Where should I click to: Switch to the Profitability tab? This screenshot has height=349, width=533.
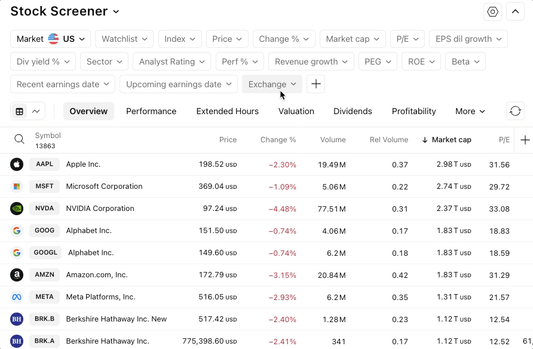pos(413,111)
